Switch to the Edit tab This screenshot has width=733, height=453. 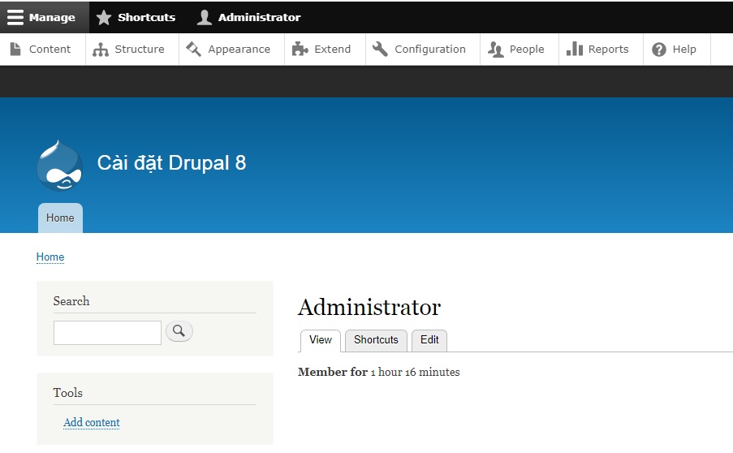point(429,340)
